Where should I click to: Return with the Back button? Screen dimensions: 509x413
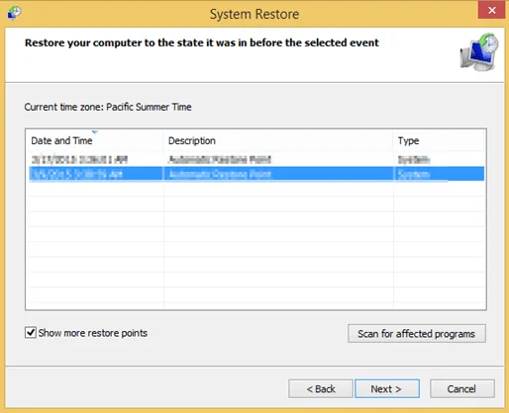[321, 389]
